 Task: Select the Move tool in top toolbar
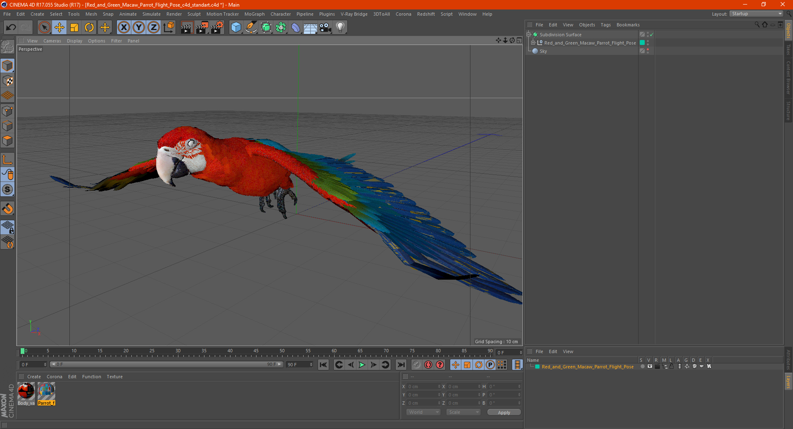[x=59, y=28]
